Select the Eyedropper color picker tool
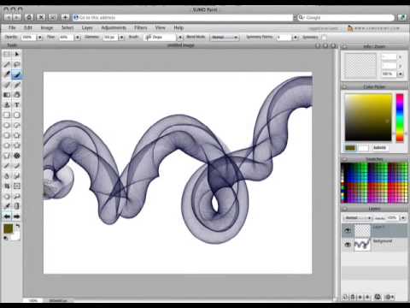The image size is (410, 308). pos(7,206)
